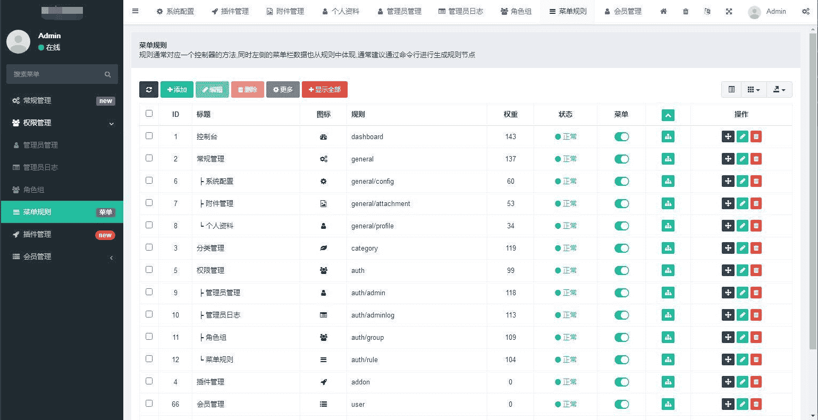Disable menu switch for auth/group row
The image size is (818, 420).
point(621,337)
